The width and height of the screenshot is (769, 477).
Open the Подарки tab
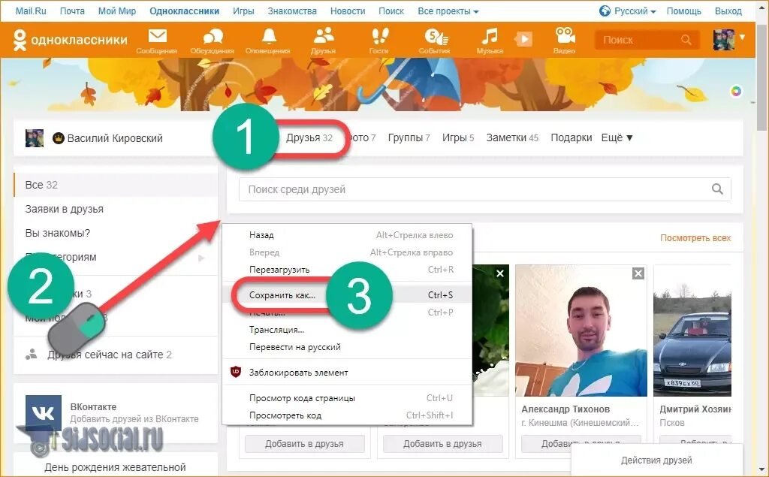coord(571,138)
